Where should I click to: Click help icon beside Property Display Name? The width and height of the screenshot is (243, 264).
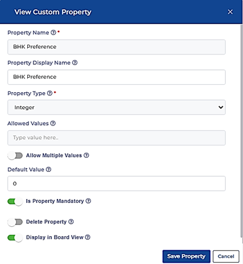pos(75,62)
